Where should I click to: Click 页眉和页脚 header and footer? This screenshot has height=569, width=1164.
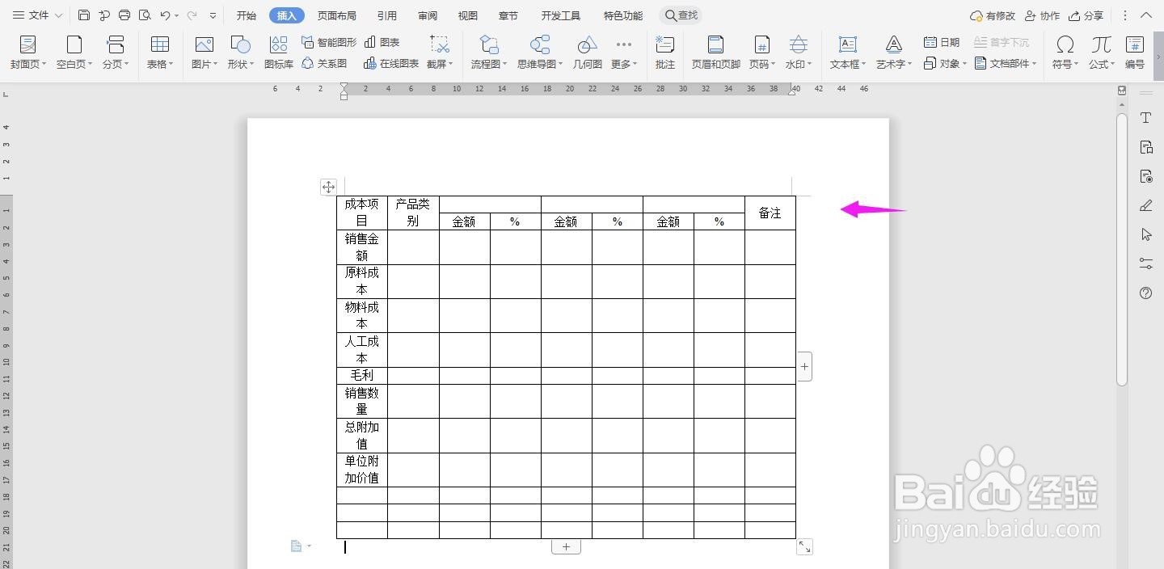715,53
